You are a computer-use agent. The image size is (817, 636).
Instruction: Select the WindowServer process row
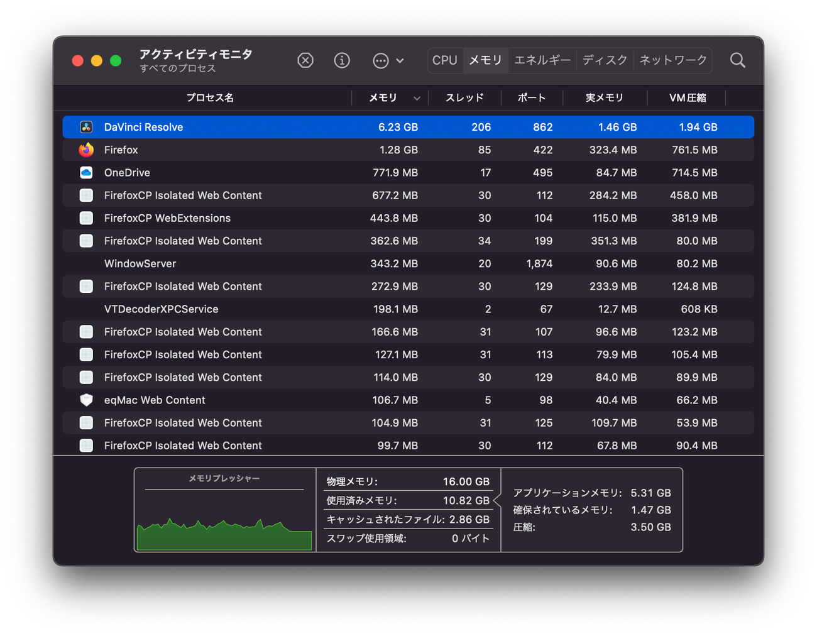coord(409,263)
